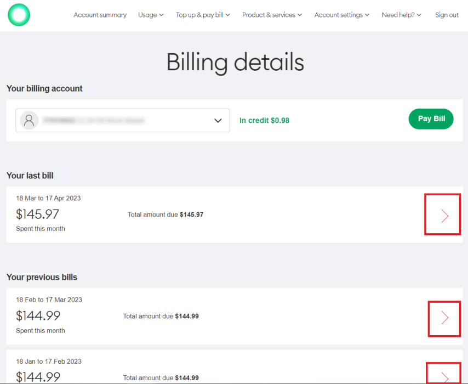468x384 pixels.
Task: Click the $145.97 spent this month amount
Action: tap(37, 214)
